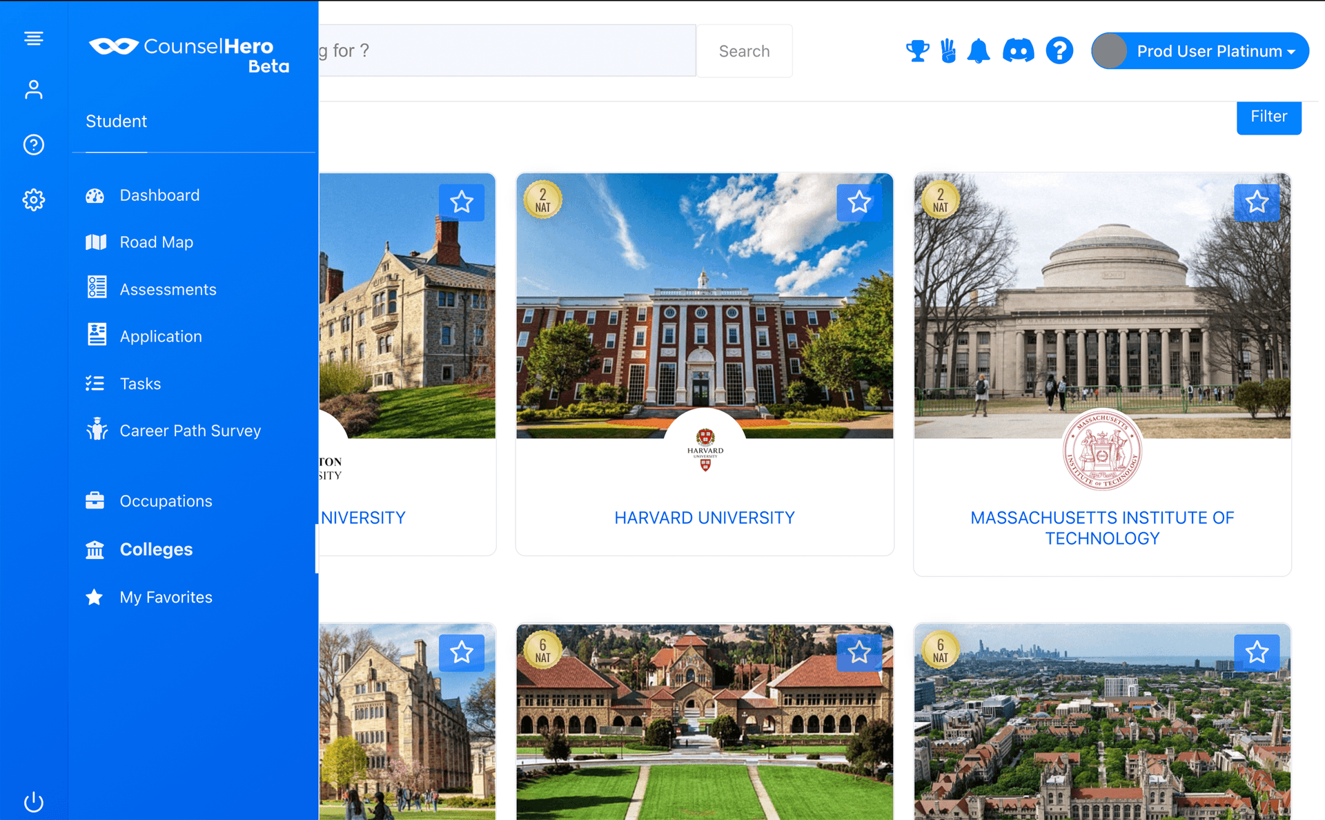This screenshot has width=1325, height=820.
Task: Open Assessments
Action: click(x=168, y=289)
